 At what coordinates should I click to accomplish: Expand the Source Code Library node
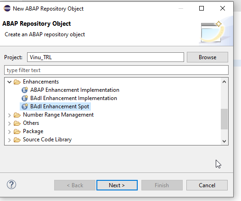point(9,140)
